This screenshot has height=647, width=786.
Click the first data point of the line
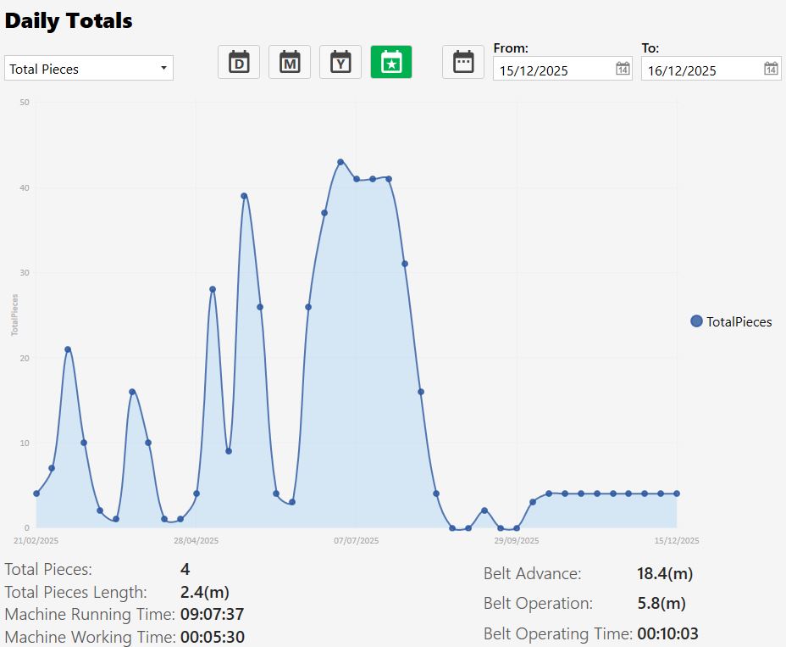click(36, 494)
